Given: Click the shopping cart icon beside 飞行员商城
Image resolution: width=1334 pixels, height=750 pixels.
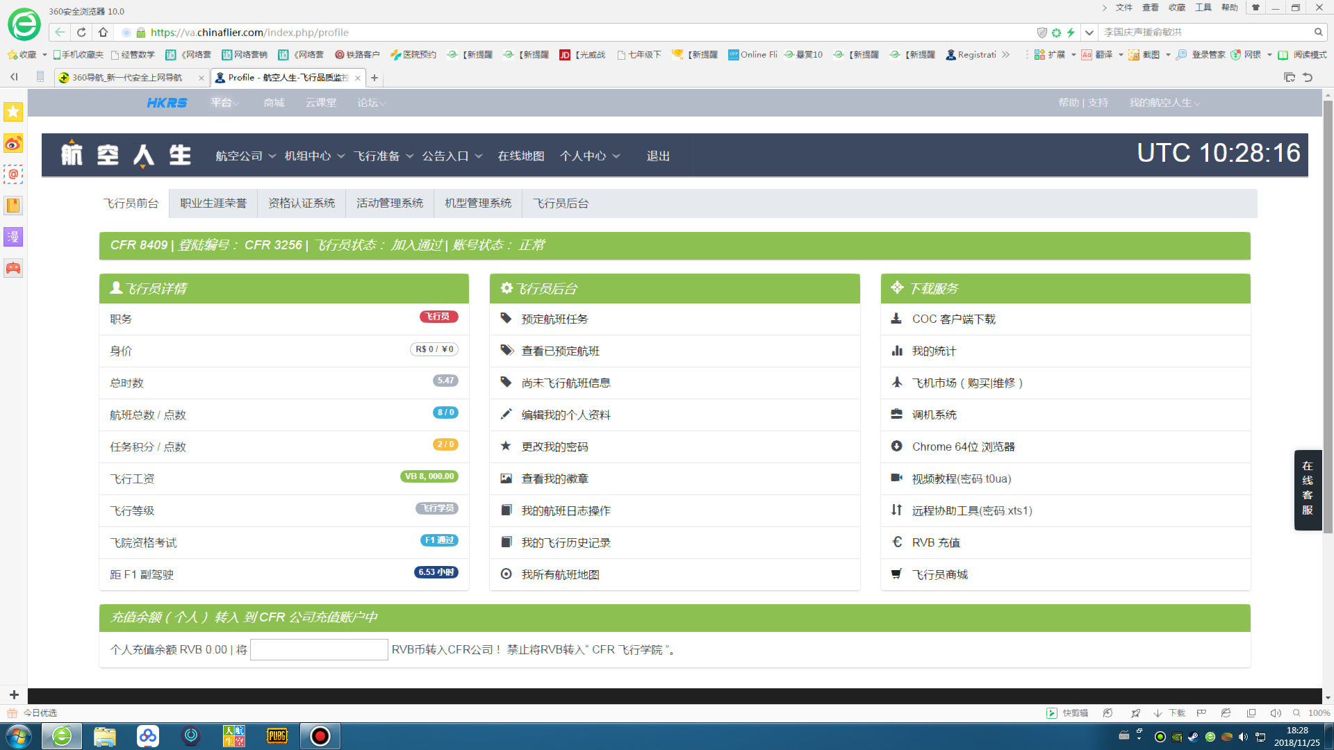Looking at the screenshot, I should pyautogui.click(x=897, y=574).
